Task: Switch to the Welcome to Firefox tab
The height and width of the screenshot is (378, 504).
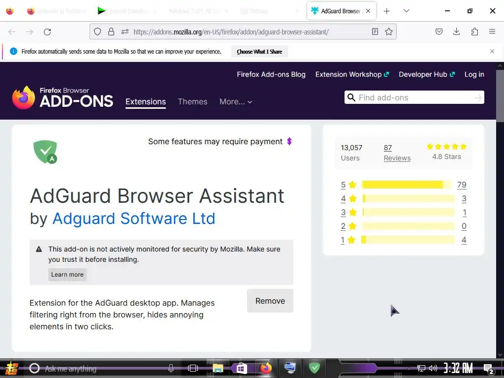Action: click(x=57, y=11)
